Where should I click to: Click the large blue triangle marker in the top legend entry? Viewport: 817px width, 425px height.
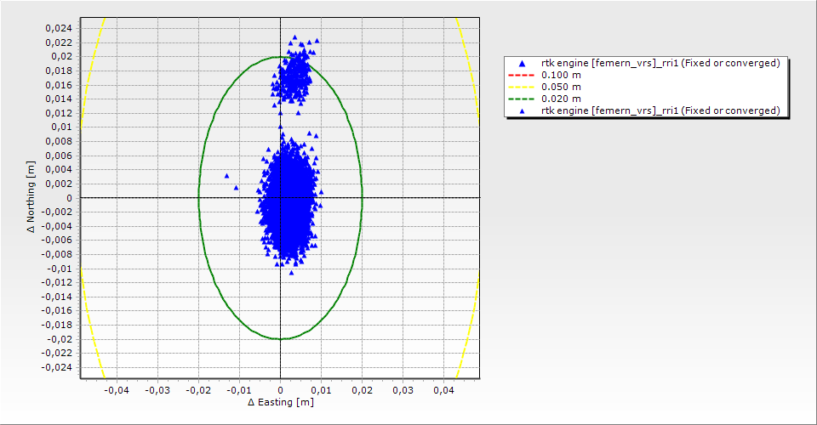[521, 63]
